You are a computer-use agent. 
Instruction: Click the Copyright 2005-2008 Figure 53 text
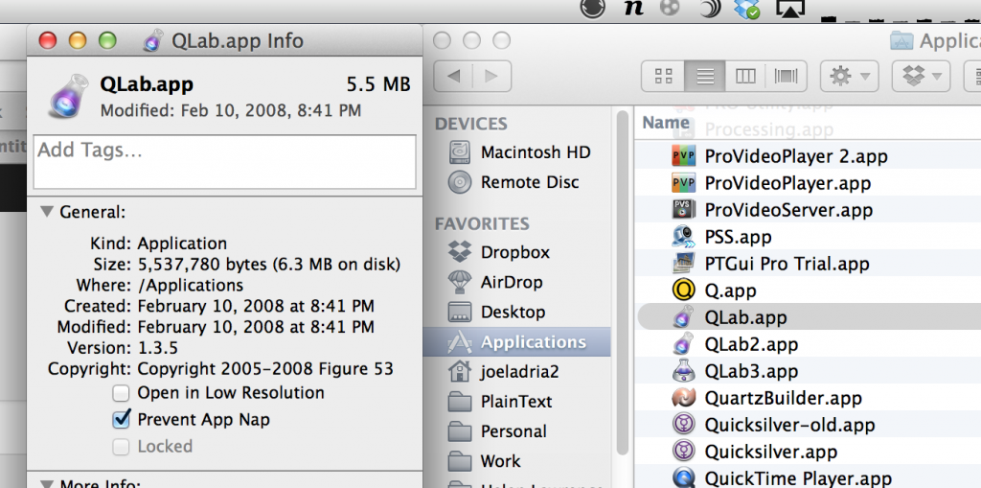[x=265, y=368]
